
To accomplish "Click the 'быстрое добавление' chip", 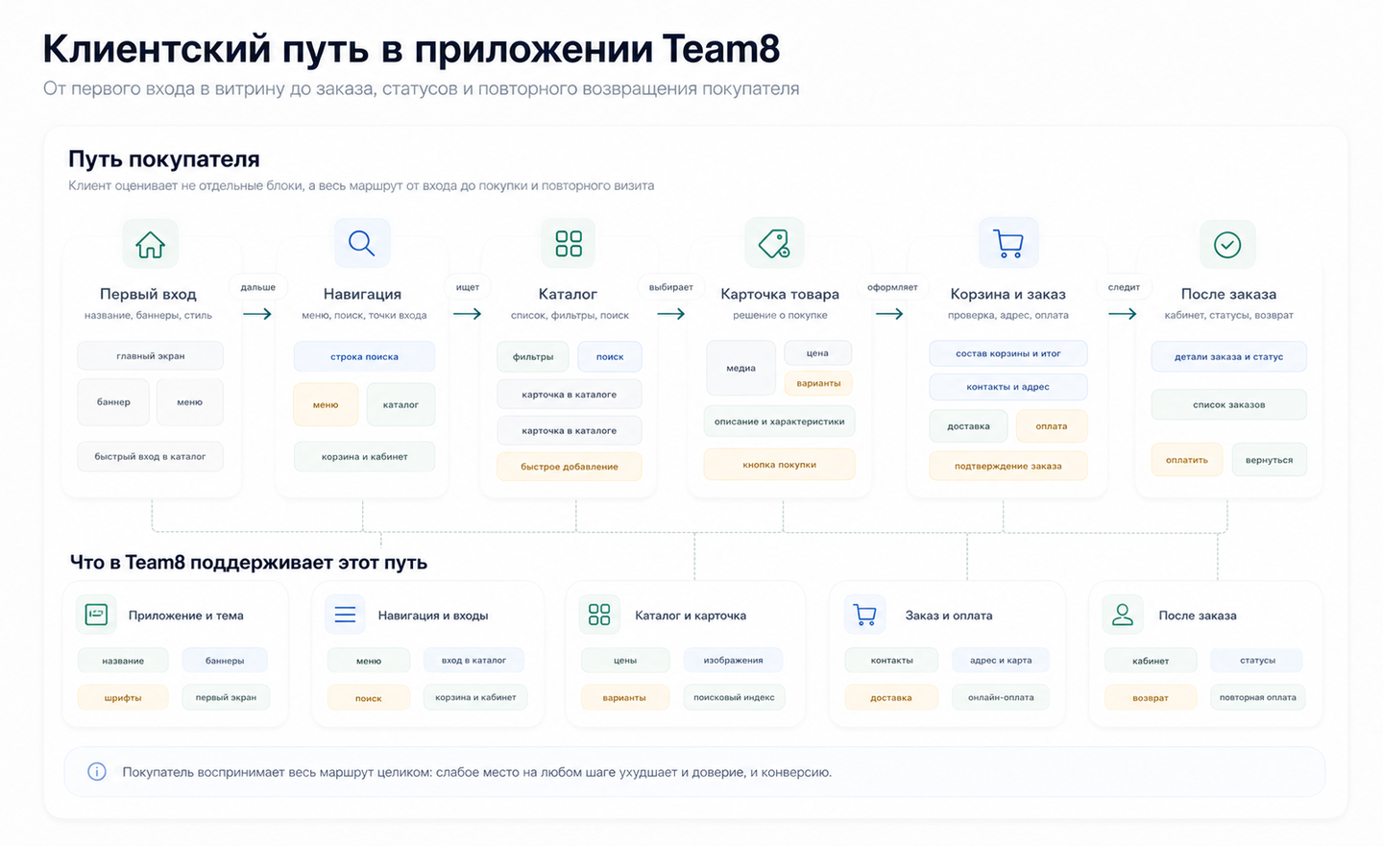I will (x=570, y=467).
